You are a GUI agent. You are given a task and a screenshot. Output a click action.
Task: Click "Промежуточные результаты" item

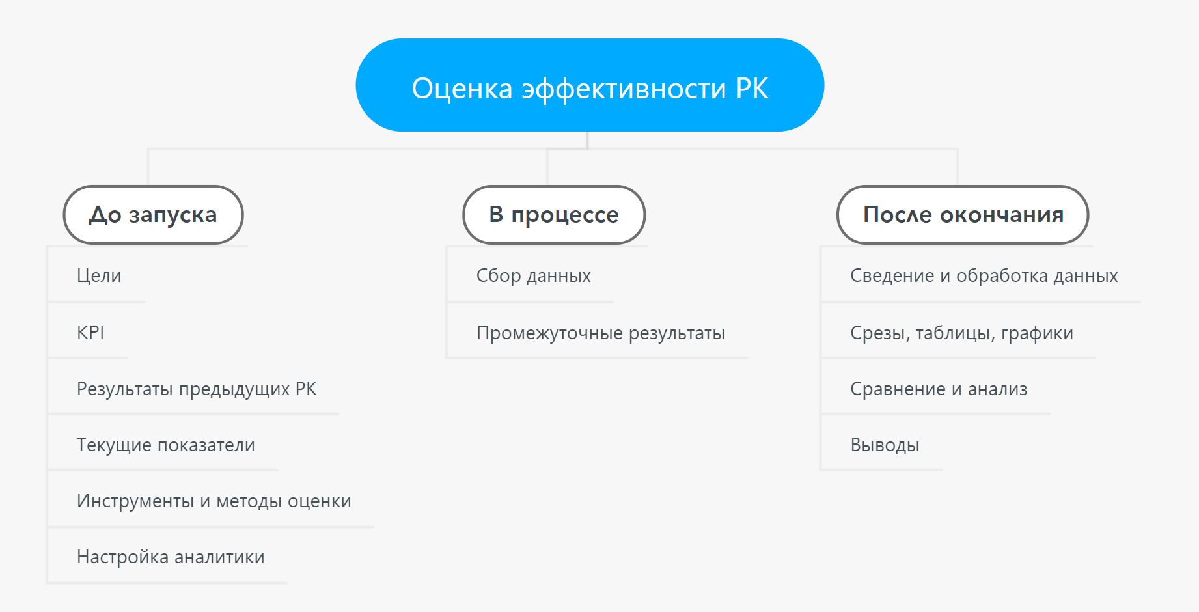click(x=601, y=333)
